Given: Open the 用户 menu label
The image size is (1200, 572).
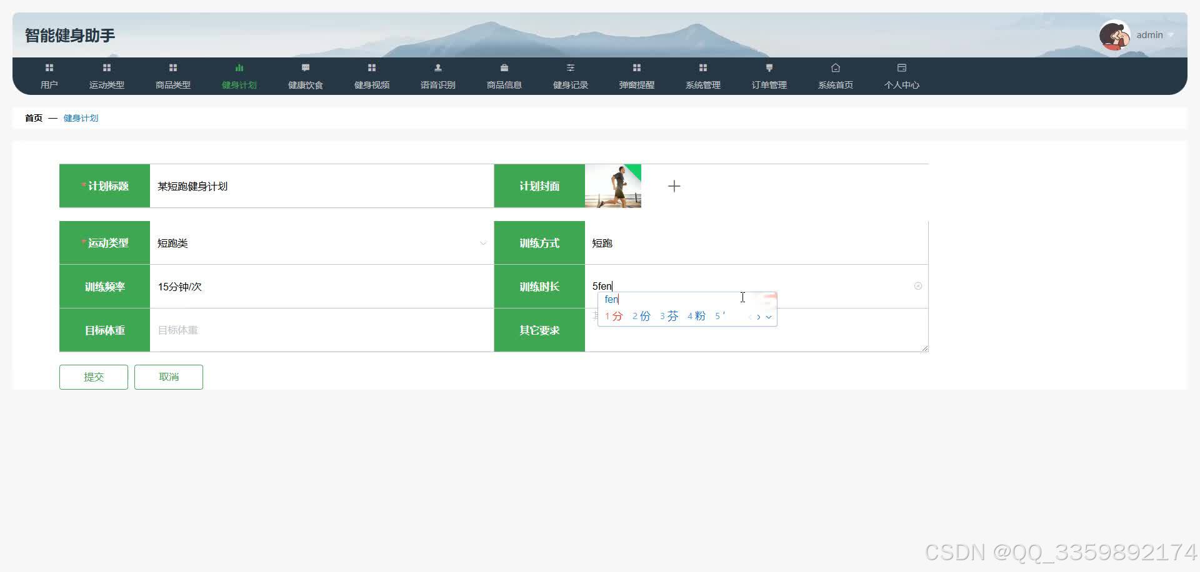Looking at the screenshot, I should click(x=49, y=85).
